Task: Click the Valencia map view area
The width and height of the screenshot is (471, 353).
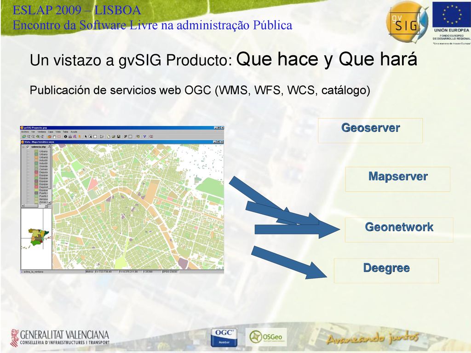Action: [138, 207]
